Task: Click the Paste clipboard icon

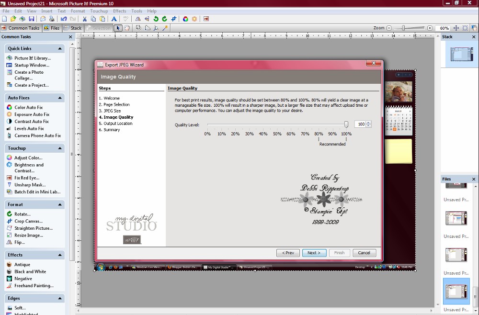Action: 103,19
